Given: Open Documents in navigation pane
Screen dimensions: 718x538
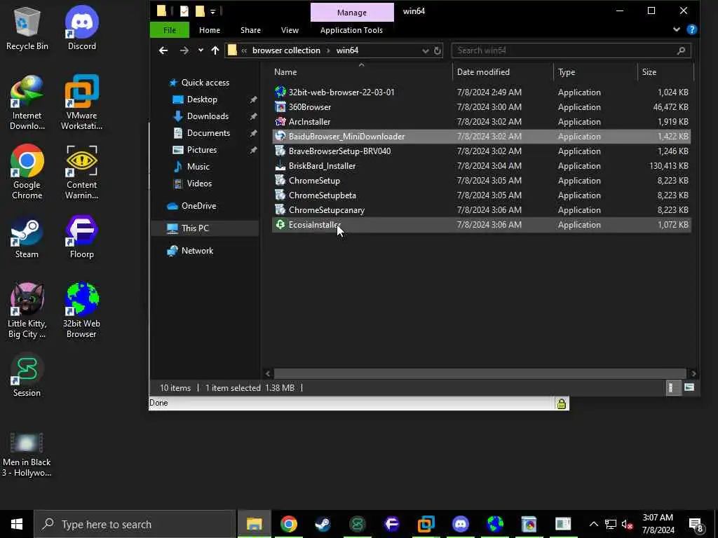Looking at the screenshot, I should click(208, 133).
